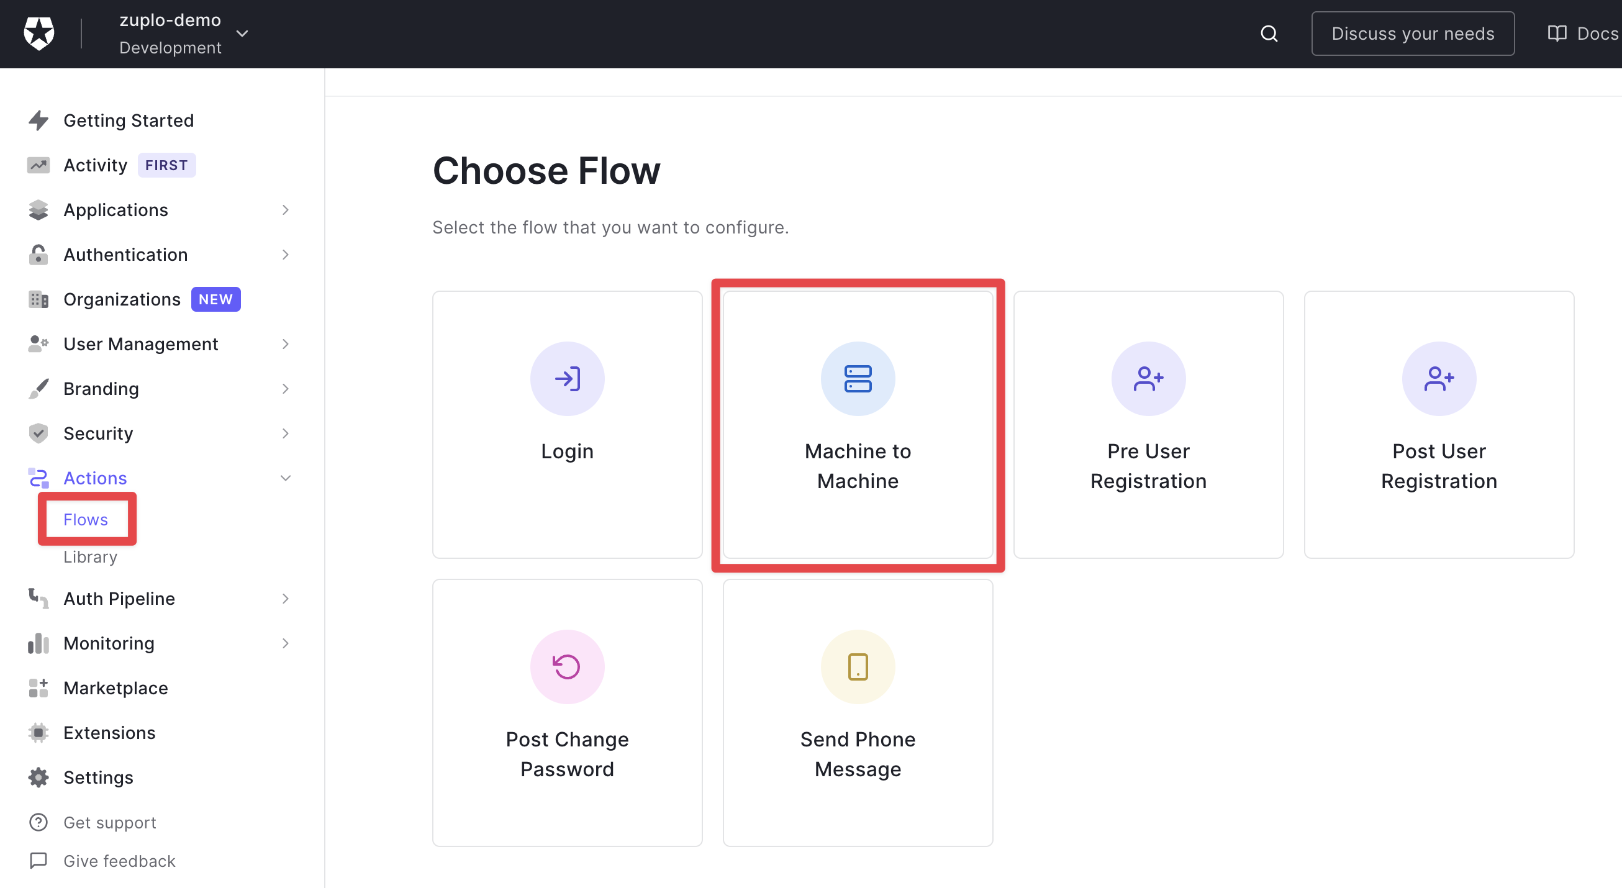This screenshot has height=888, width=1622.
Task: Click the Give feedback link
Action: click(x=119, y=860)
